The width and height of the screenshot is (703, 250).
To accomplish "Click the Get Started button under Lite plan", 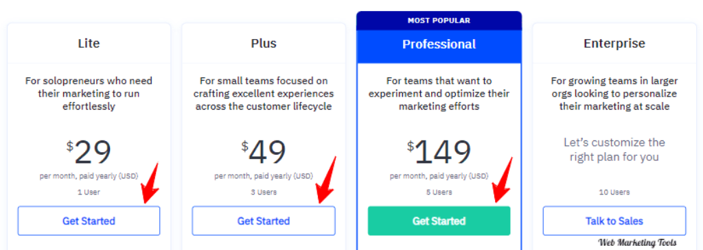I will pyautogui.click(x=89, y=221).
